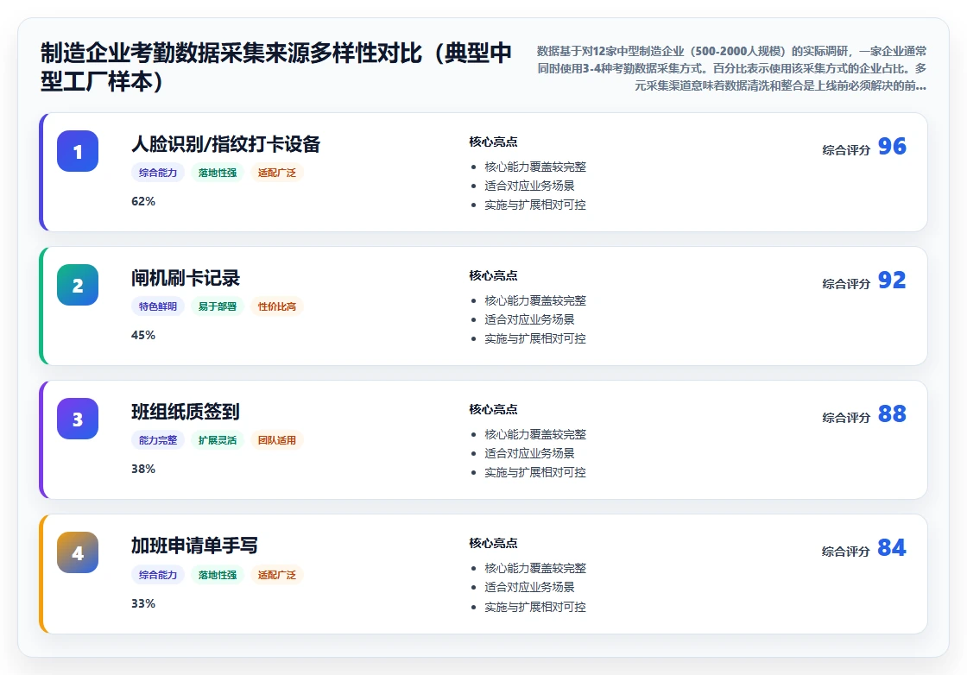Select the 扩展灵活 tag
This screenshot has width=967, height=675.
218,440
